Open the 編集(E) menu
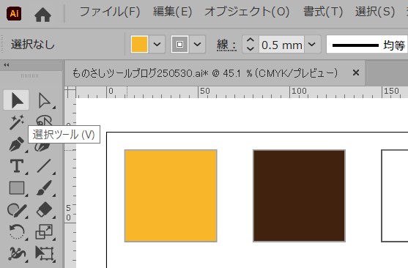408x268 pixels. (172, 12)
